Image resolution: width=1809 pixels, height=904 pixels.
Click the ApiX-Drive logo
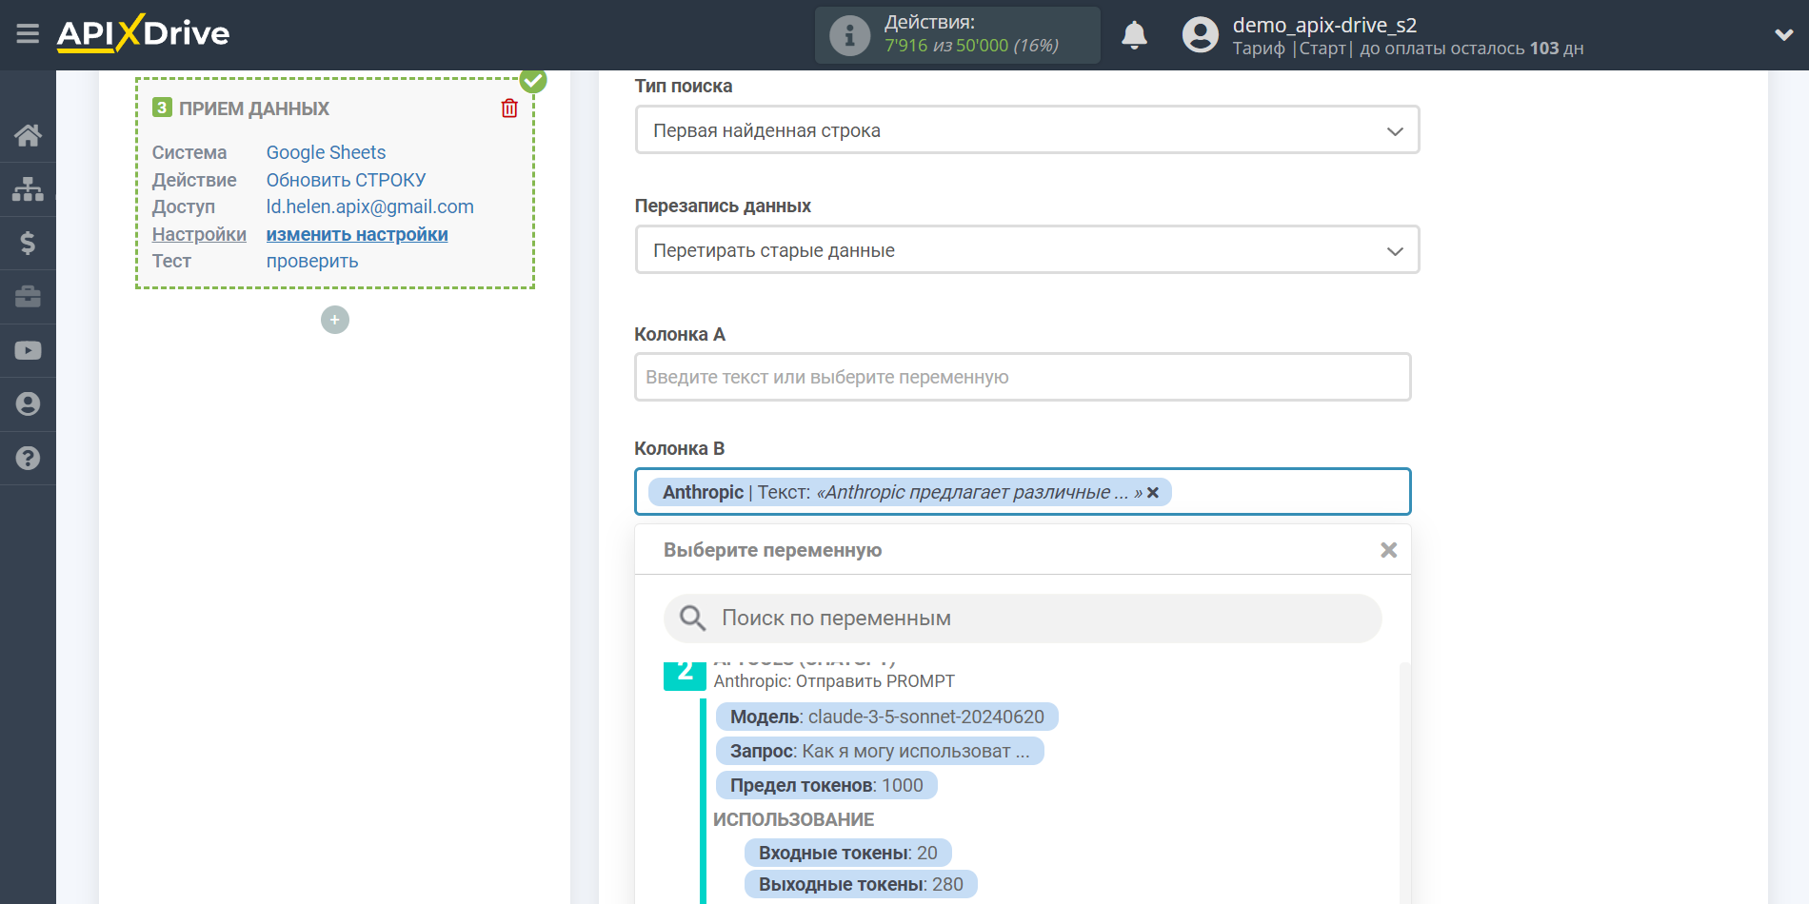143,33
